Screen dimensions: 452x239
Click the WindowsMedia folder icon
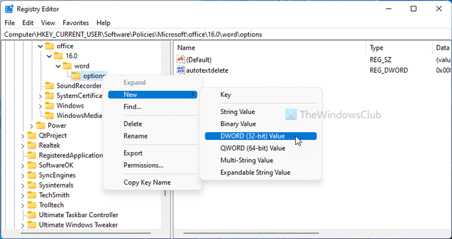pos(50,115)
